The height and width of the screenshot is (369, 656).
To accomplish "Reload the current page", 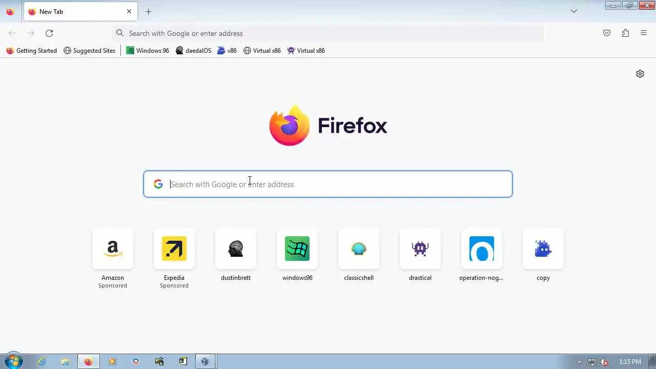I will [49, 33].
